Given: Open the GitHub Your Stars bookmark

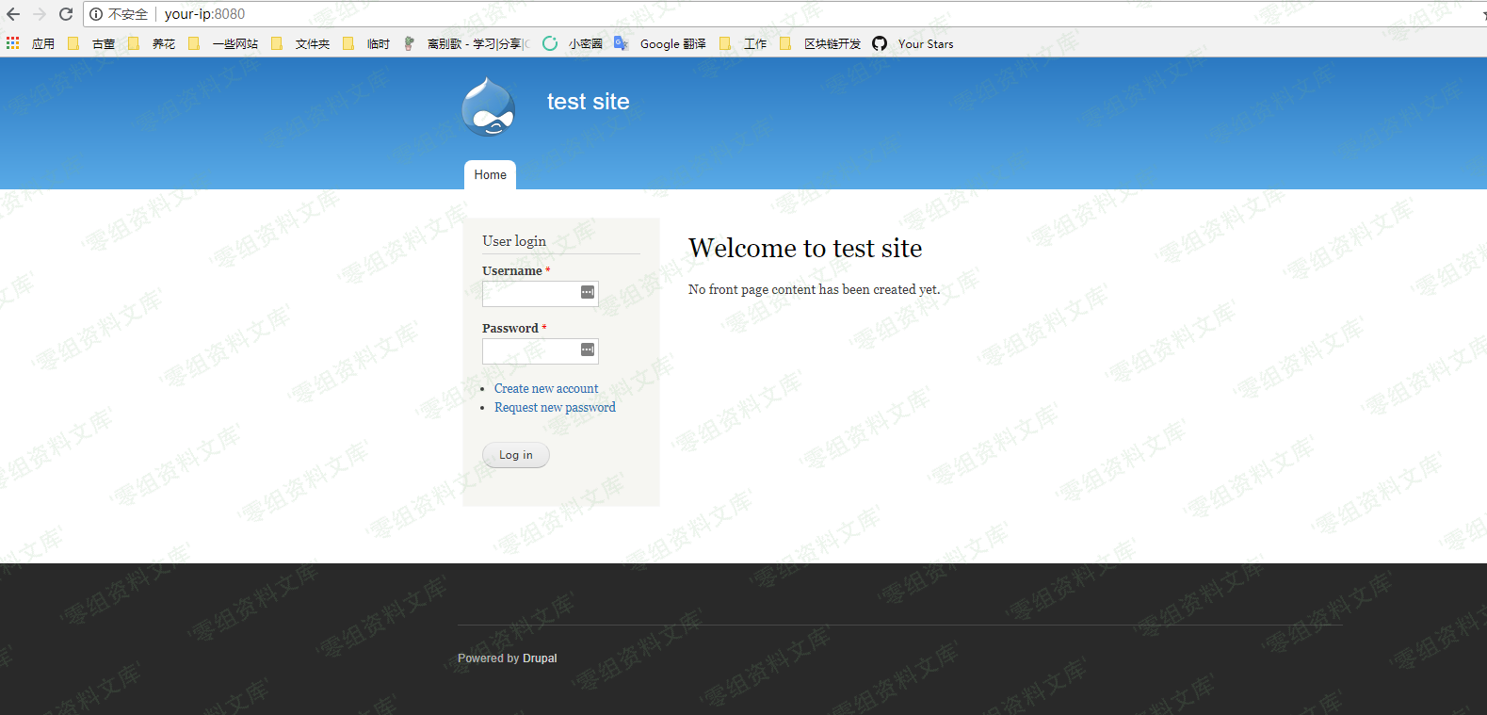Looking at the screenshot, I should pos(913,43).
